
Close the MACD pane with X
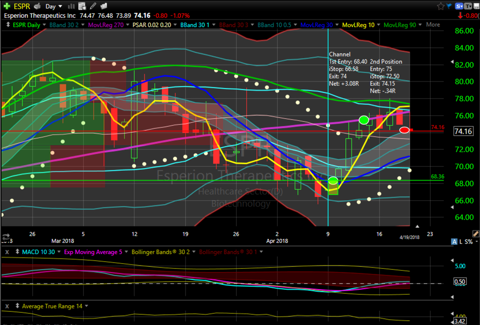[7, 252]
